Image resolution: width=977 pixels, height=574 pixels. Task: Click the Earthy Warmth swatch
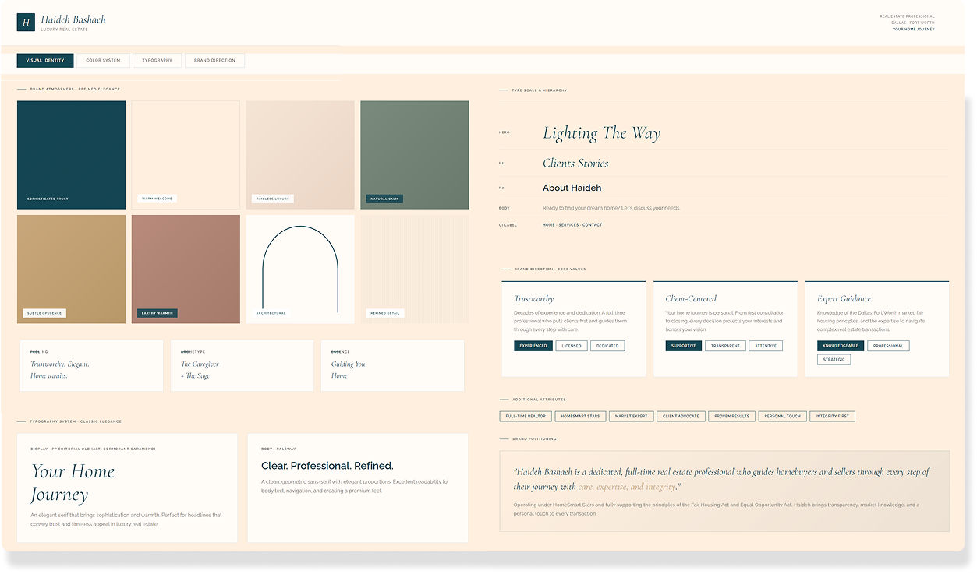click(x=186, y=269)
